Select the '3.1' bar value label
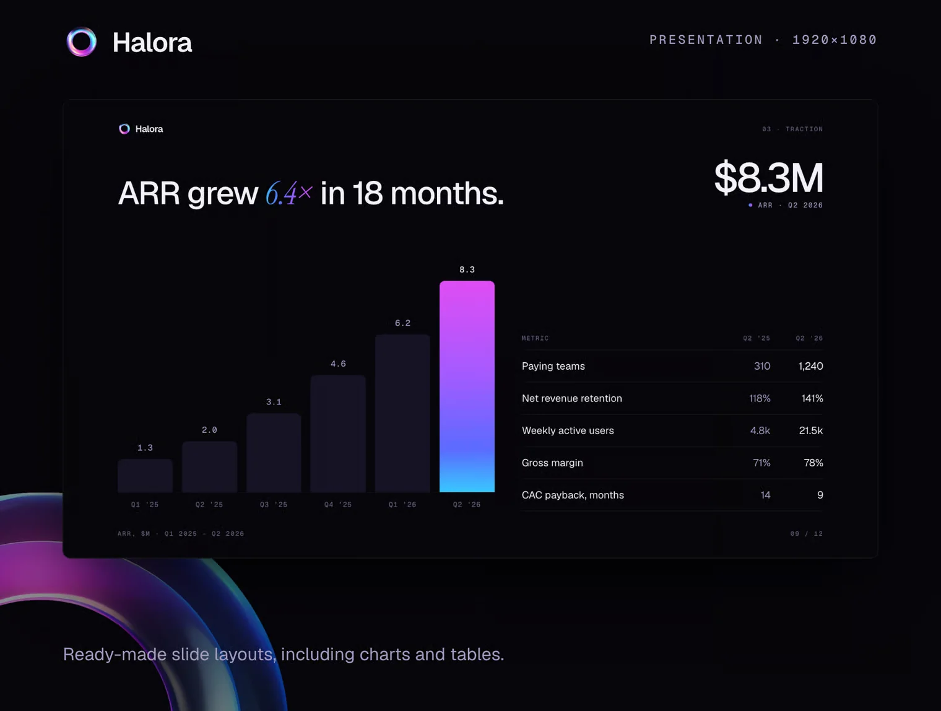Viewport: 941px width, 711px height. 274,402
